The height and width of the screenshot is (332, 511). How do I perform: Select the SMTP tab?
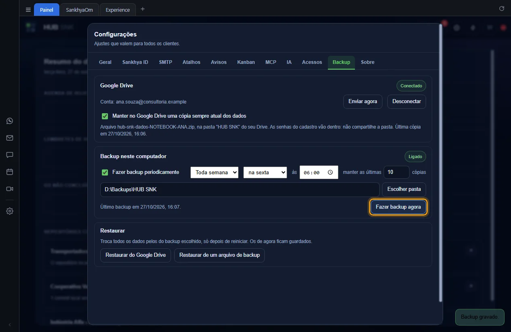(165, 62)
